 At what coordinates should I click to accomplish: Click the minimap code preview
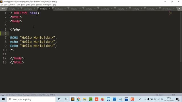tap(170, 12)
